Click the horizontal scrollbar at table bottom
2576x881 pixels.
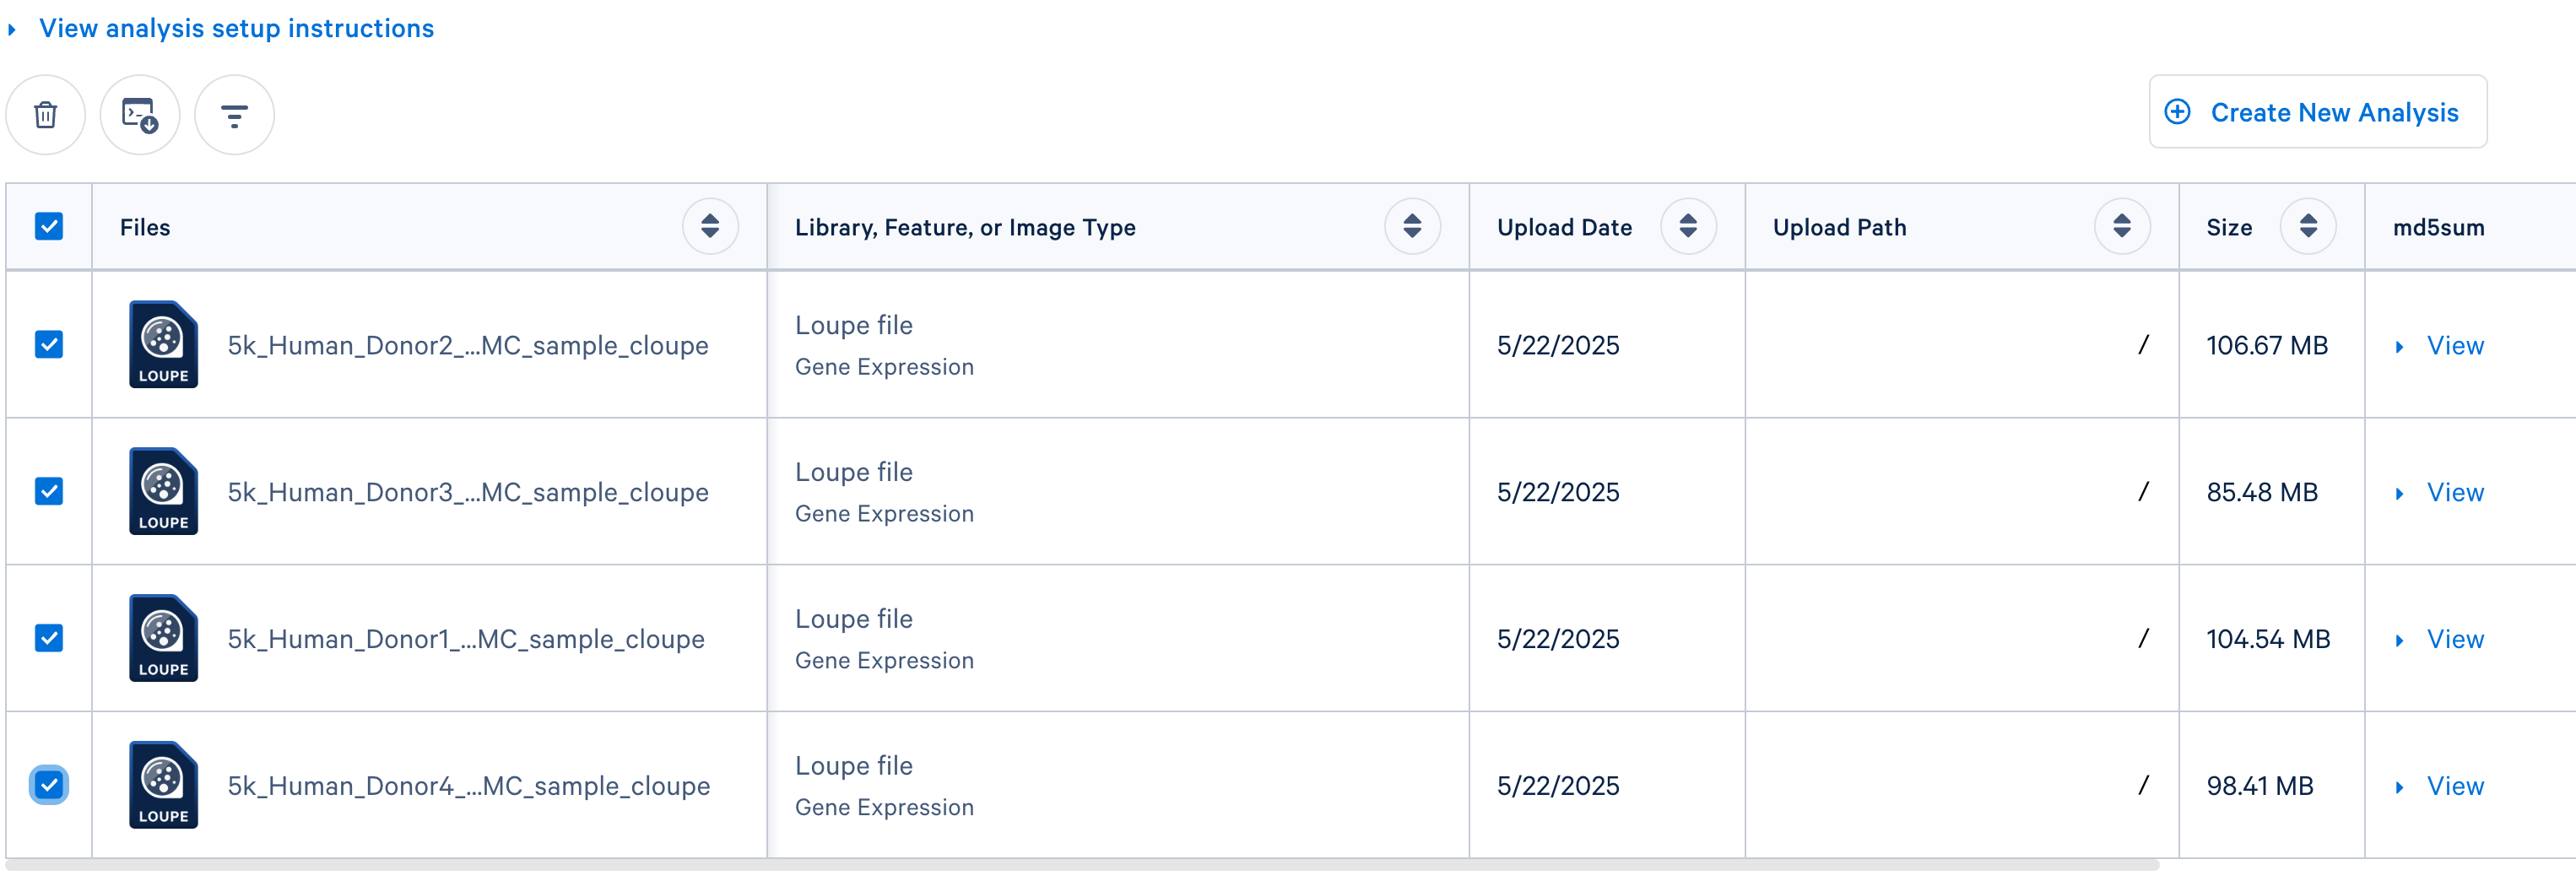1080,865
